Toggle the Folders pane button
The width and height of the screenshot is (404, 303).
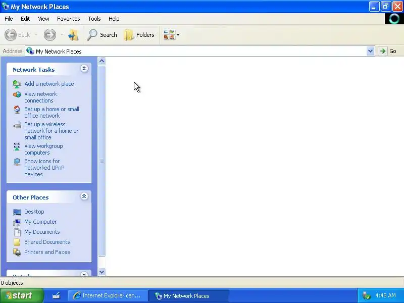[x=139, y=35]
